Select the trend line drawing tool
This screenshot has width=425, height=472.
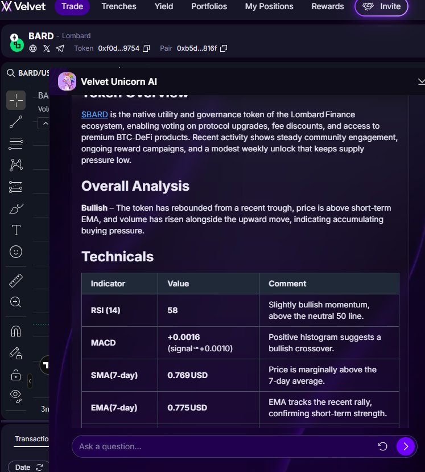click(x=16, y=121)
